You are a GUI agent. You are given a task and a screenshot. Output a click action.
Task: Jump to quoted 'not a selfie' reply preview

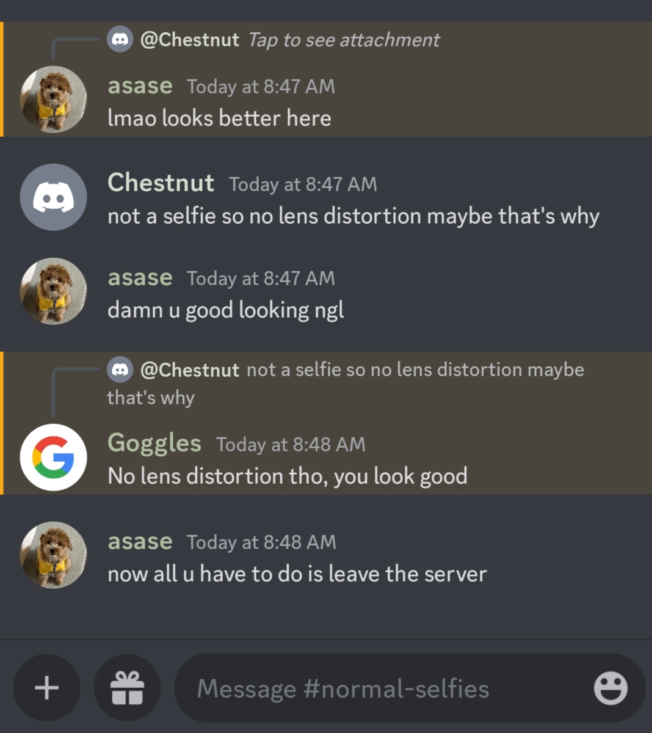[x=346, y=383]
